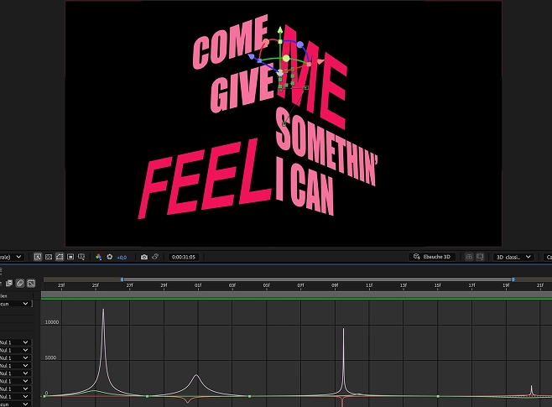Click the exposure value +0,0

tap(122, 257)
